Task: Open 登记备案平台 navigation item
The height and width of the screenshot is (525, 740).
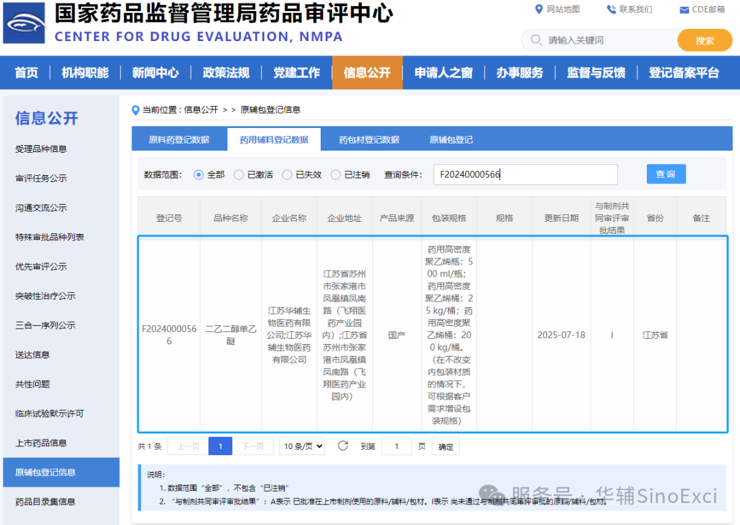Action: click(684, 73)
